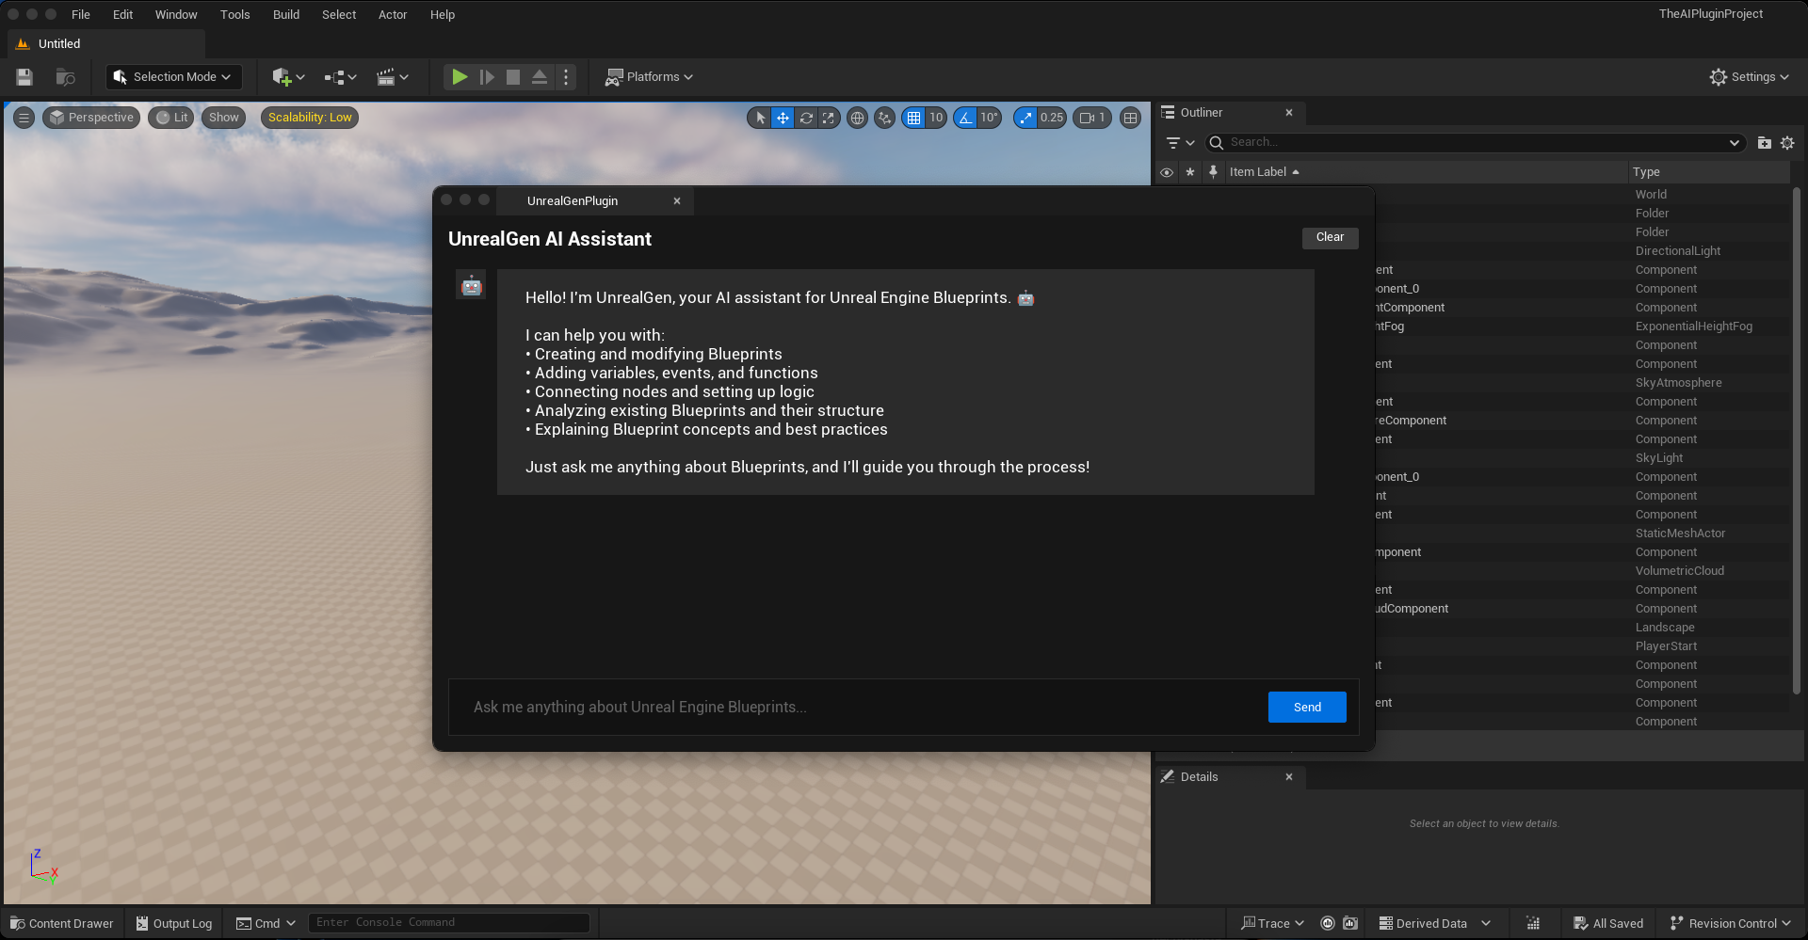This screenshot has height=940, width=1808.
Task: Open the Outliner settings gear
Action: click(x=1787, y=143)
